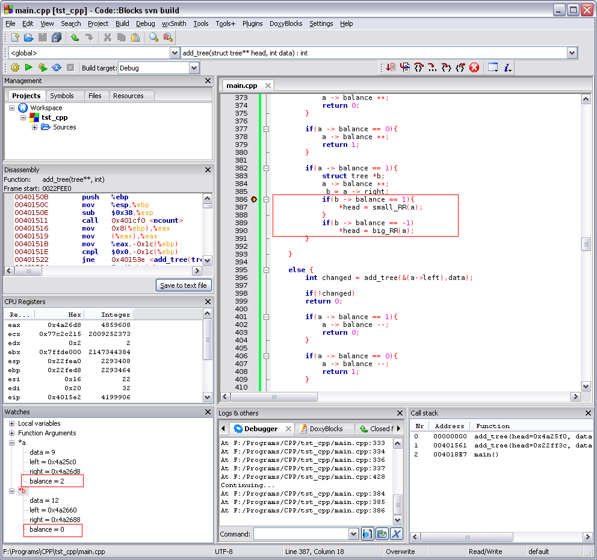Collapse the code block at line 395
The height and width of the screenshot is (560, 597).
(x=266, y=270)
